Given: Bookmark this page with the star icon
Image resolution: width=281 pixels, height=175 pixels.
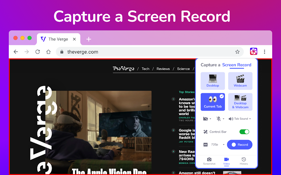Looking at the screenshot, I should [x=237, y=52].
